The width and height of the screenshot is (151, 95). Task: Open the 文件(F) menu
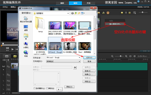coord(5,7)
